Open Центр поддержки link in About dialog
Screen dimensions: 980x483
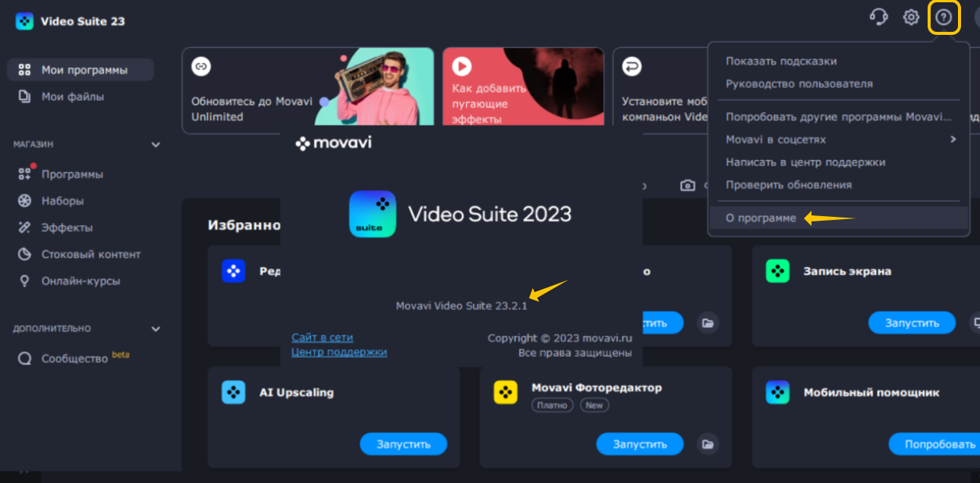tap(339, 352)
